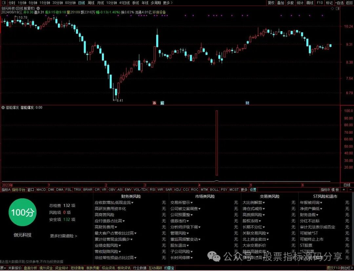Select the 月线 monthly period

(100, 3)
